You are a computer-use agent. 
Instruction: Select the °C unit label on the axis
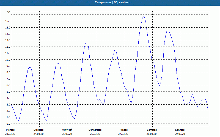(9, 12)
